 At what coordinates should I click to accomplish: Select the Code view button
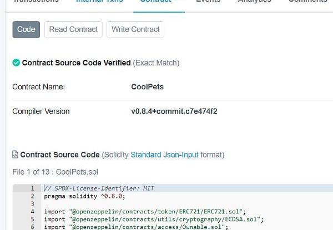pyautogui.click(x=26, y=29)
